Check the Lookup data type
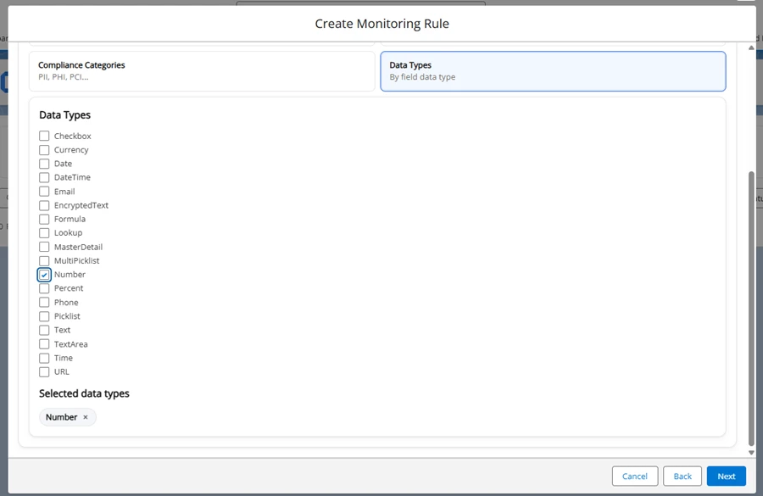 coord(43,232)
